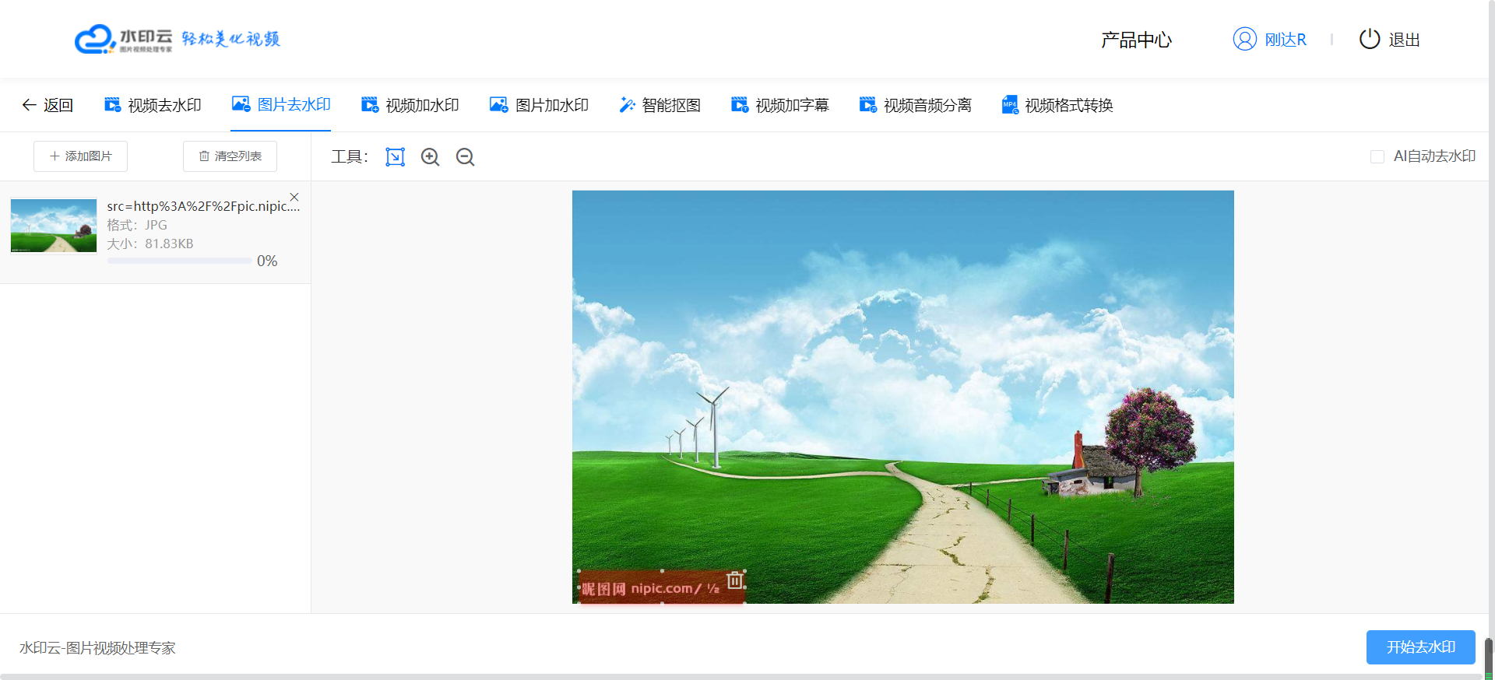Click the zoom in magnifier icon
Screen dimensions: 1495x680
(431, 157)
